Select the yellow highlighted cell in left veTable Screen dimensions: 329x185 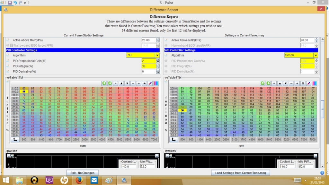[24, 92]
